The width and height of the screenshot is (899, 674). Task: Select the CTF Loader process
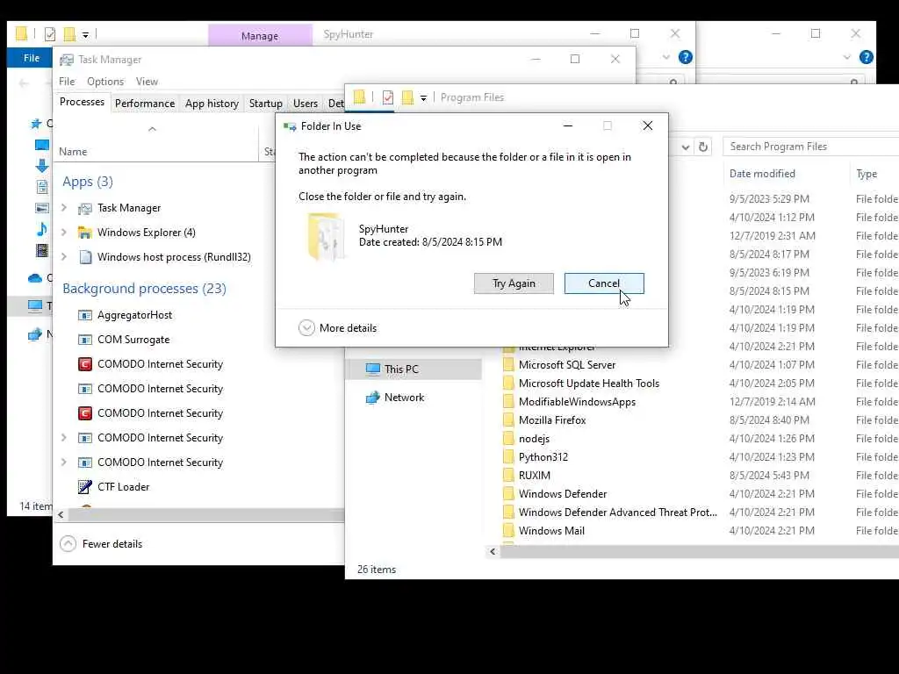coord(123,486)
